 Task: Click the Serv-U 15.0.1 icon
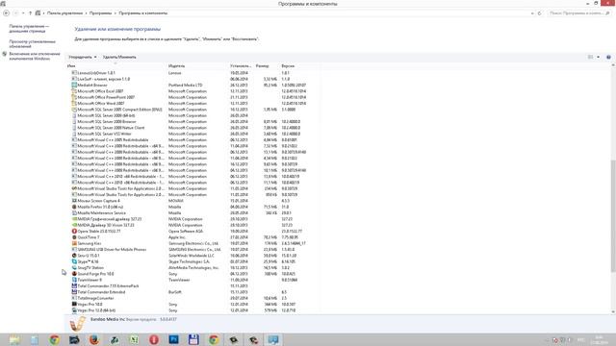pyautogui.click(x=74, y=256)
